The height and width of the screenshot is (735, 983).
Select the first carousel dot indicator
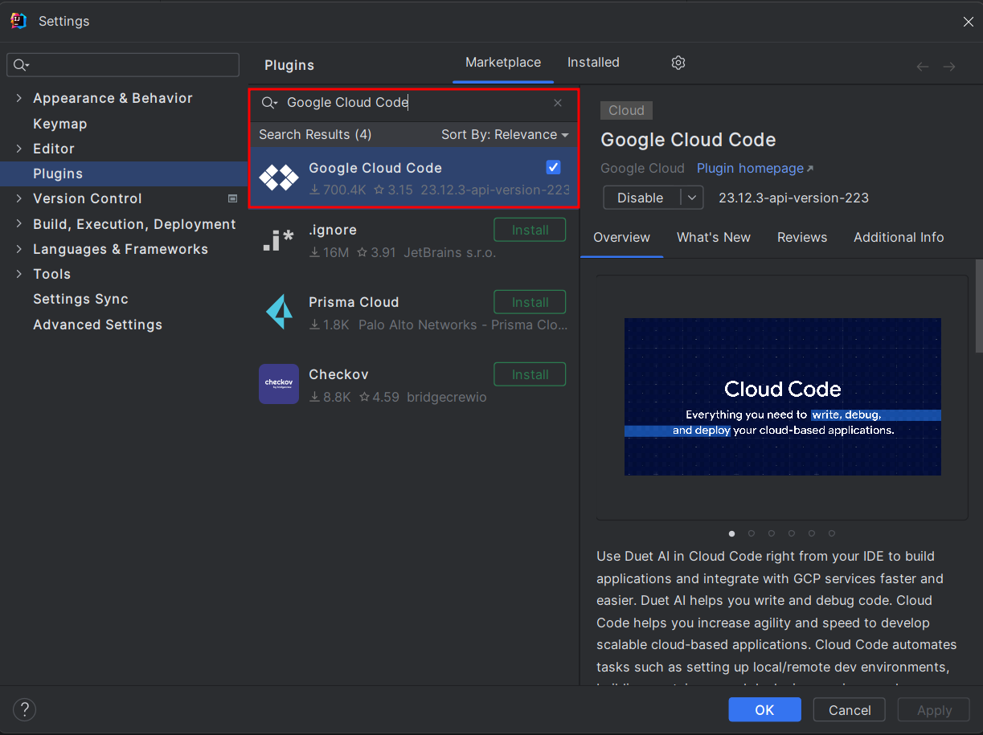(x=731, y=533)
